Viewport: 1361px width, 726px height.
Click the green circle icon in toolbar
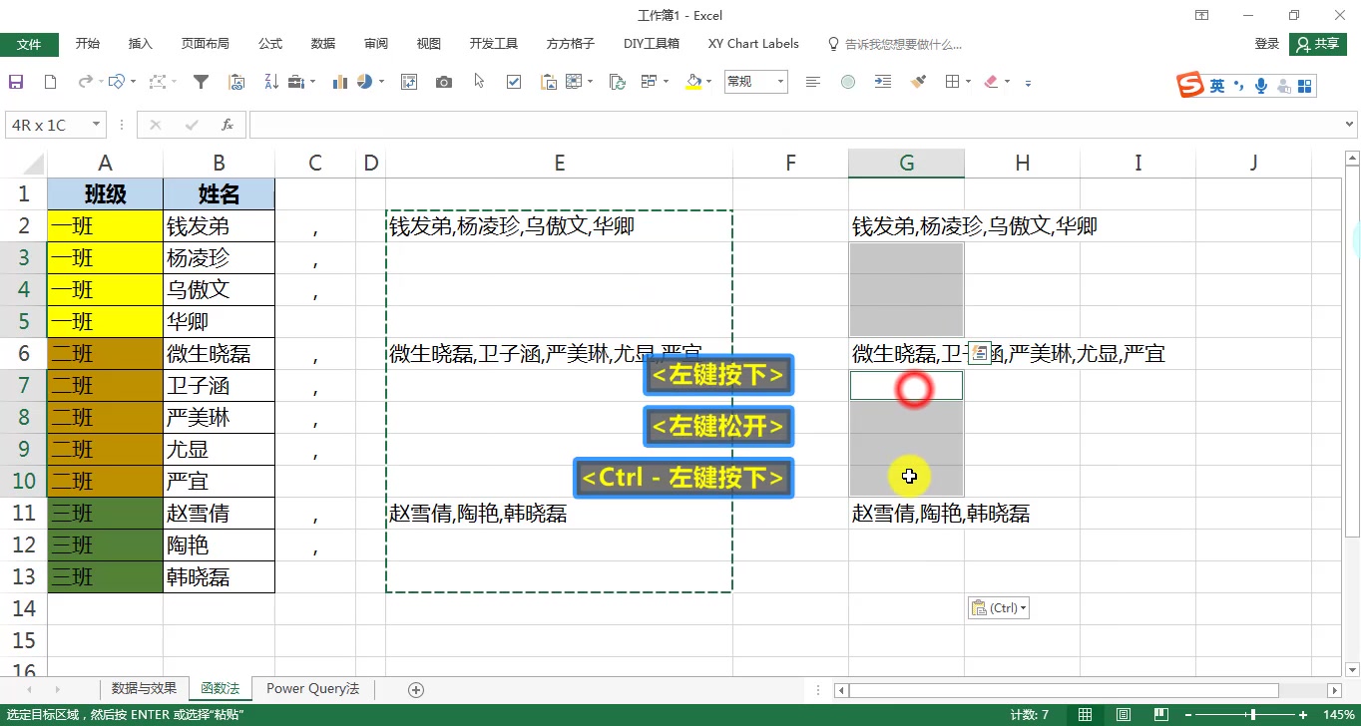(848, 82)
